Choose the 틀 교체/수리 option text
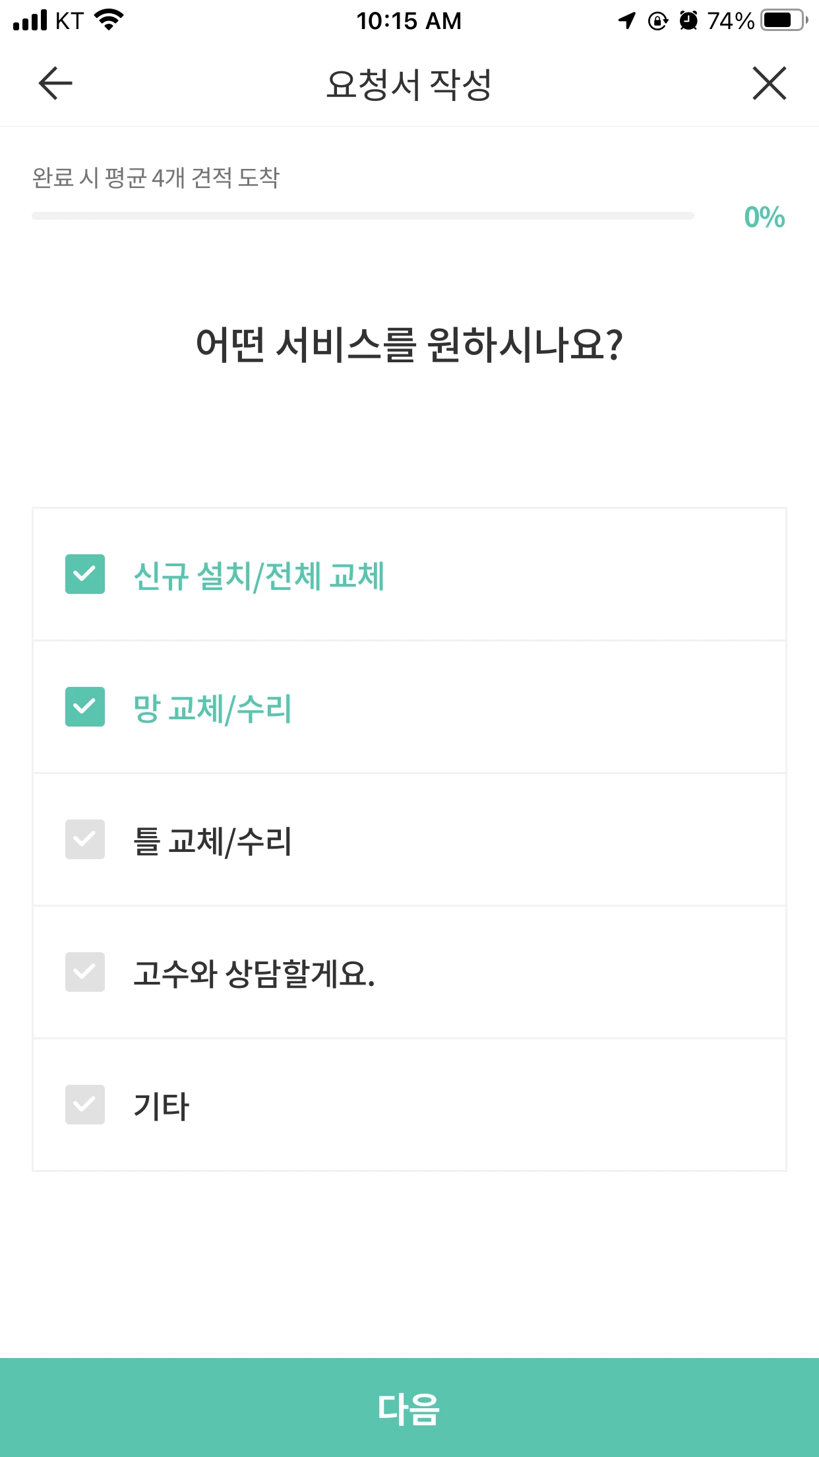The image size is (819, 1457). pyautogui.click(x=212, y=841)
